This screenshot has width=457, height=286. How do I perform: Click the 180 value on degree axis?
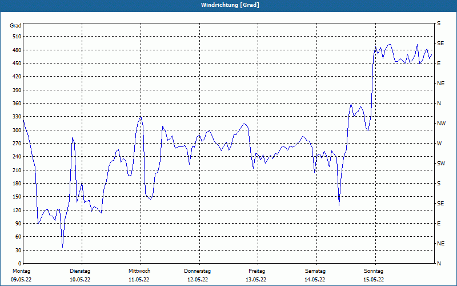17,184
